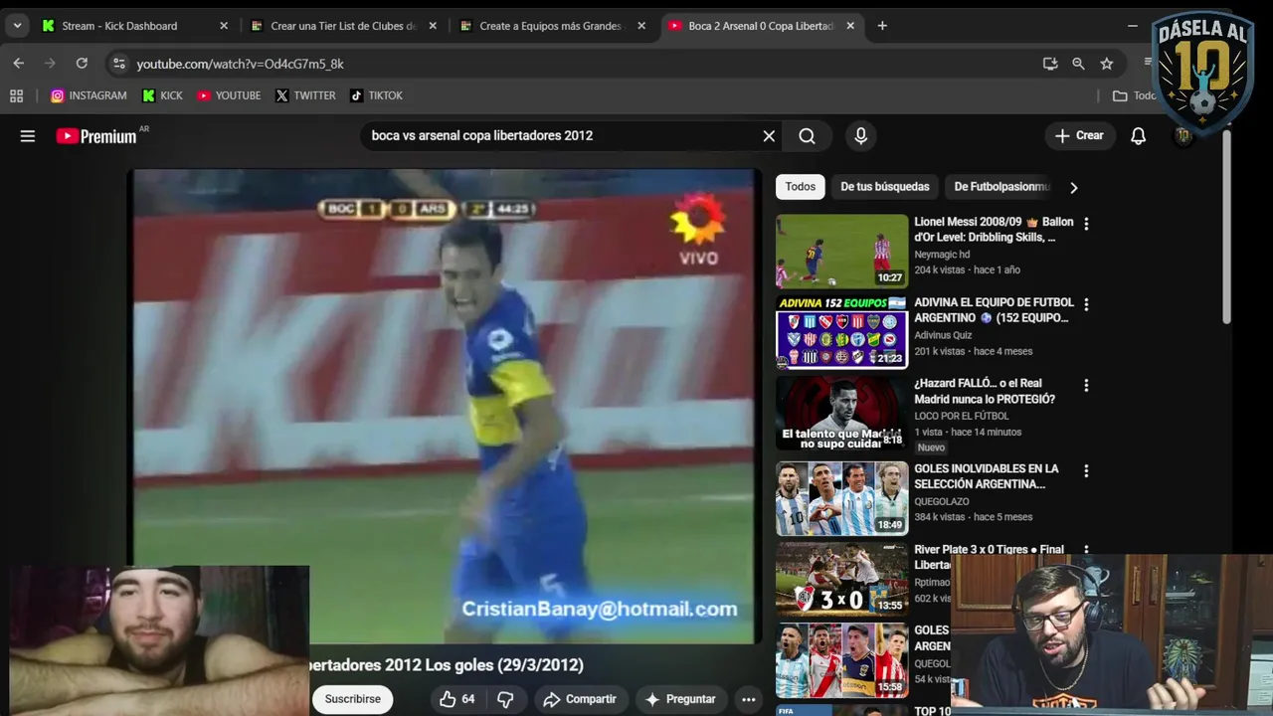1273x716 pixels.
Task: Open the TIKTOK bookmark
Action: tap(376, 95)
